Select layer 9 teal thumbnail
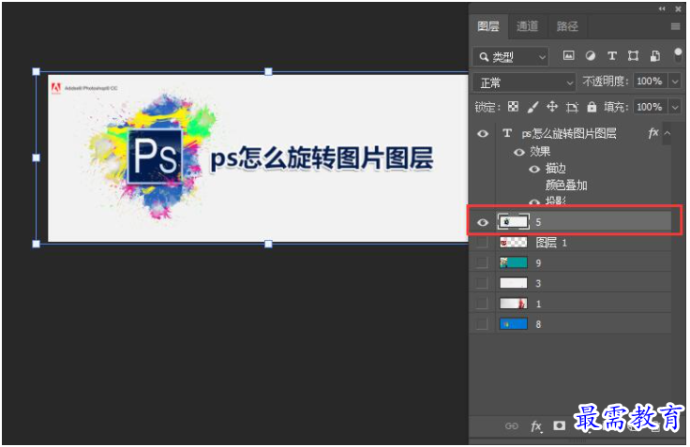Image resolution: width=690 pixels, height=447 pixels. coord(514,262)
